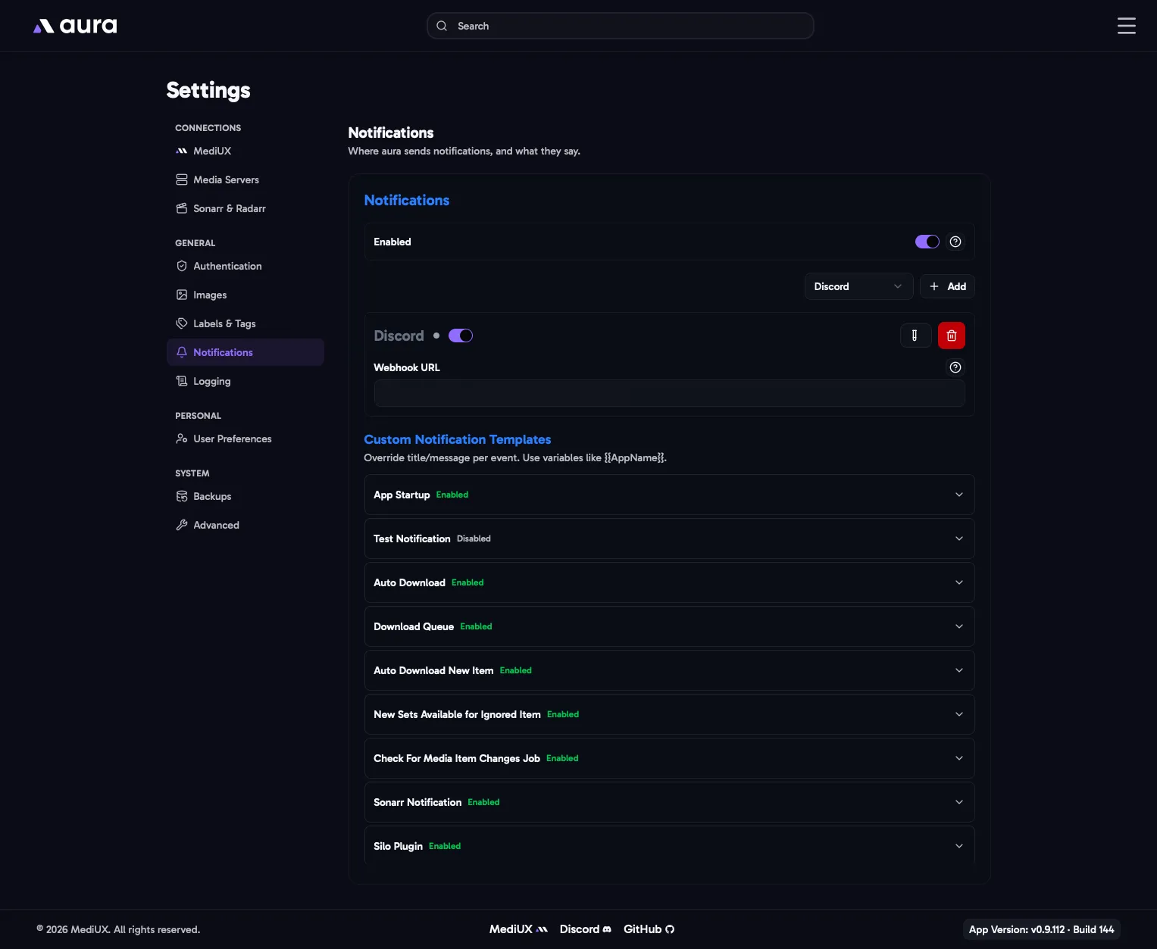Click the Logging sidebar icon
This screenshot has height=949, width=1157.
(182, 381)
